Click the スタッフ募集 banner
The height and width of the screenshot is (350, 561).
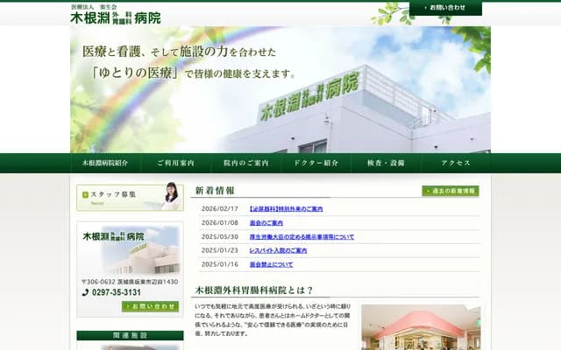pyautogui.click(x=130, y=197)
